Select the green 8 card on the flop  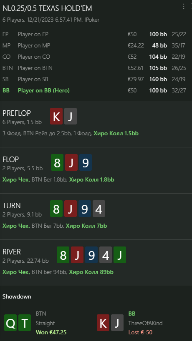coord(57,162)
